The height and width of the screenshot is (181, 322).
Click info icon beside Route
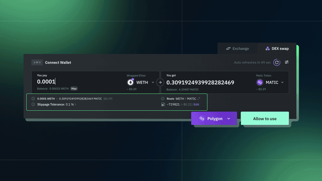(x=163, y=99)
